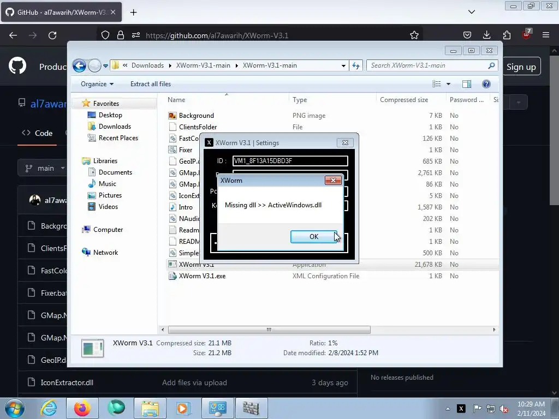Select the Background PNG image file
559x419 pixels.
tap(196, 116)
